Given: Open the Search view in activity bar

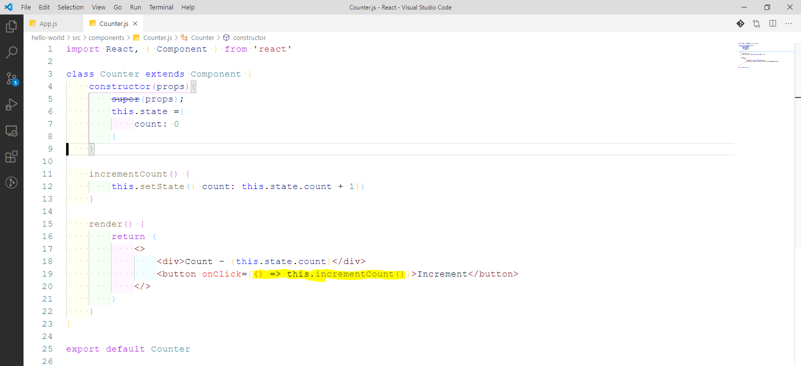Looking at the screenshot, I should coord(12,52).
